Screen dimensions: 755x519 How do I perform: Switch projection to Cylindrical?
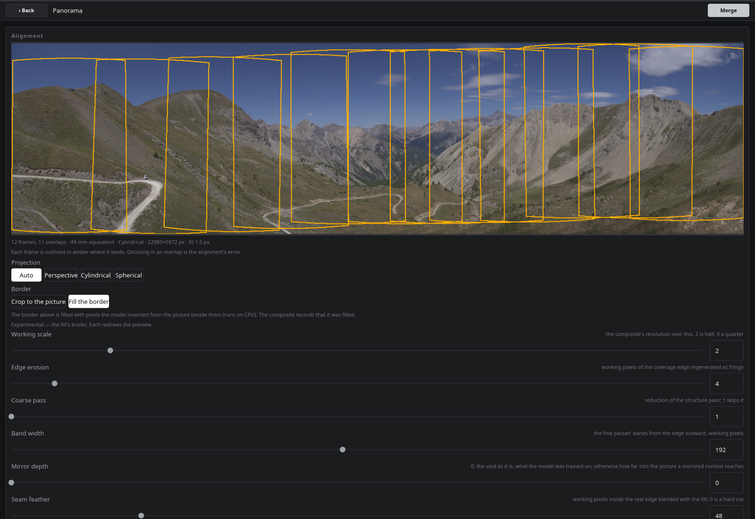(x=96, y=275)
